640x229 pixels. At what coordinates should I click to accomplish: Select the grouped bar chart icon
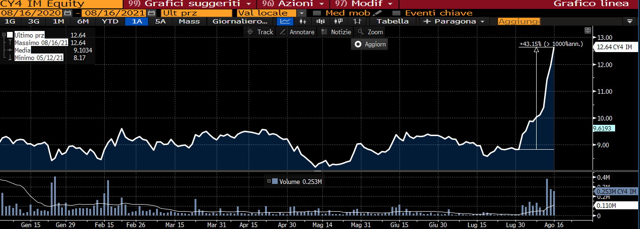pyautogui.click(x=321, y=21)
